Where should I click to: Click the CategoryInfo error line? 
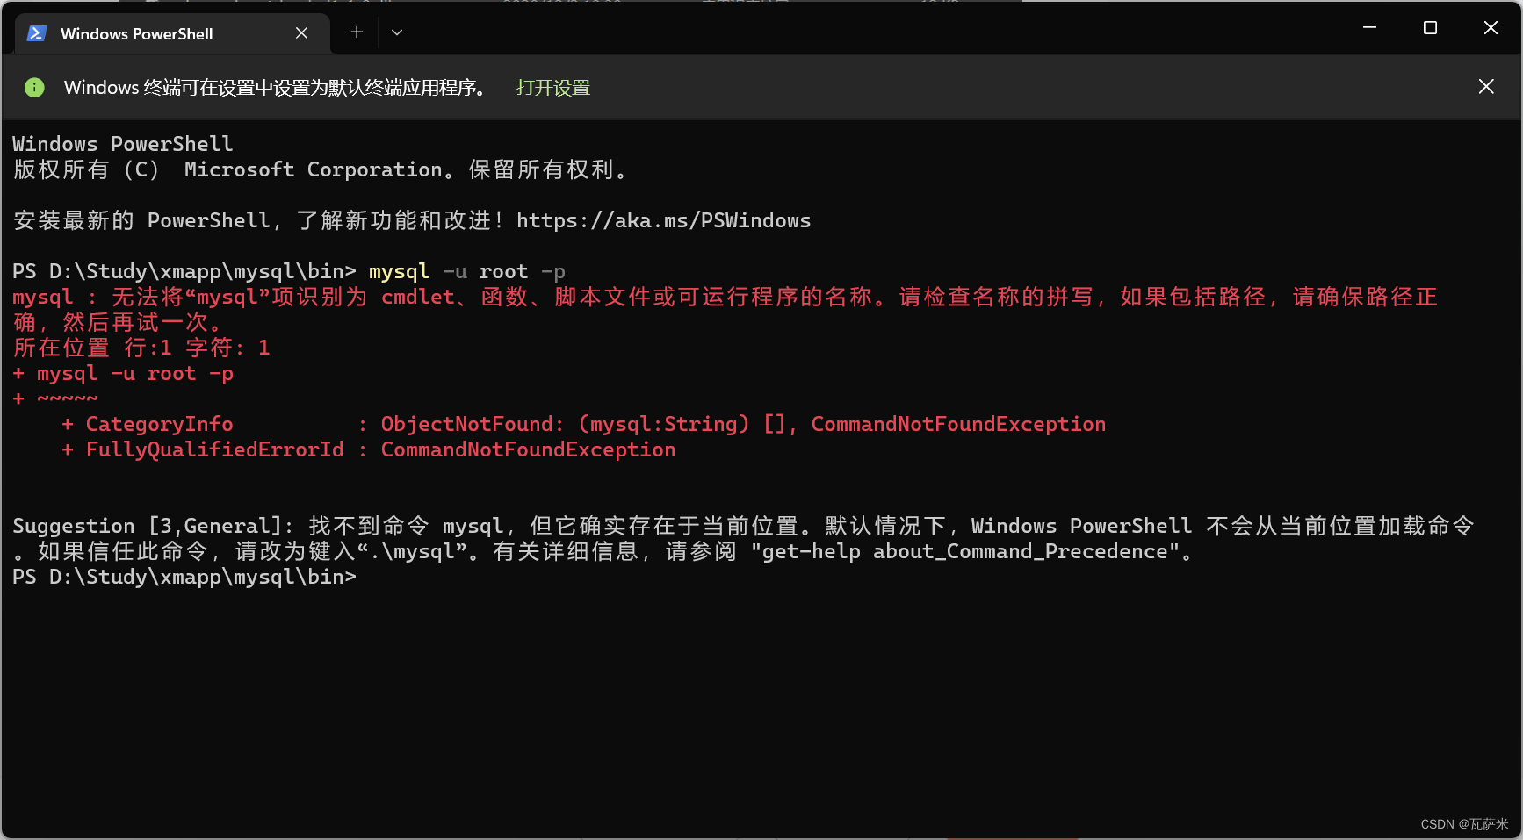(160, 423)
